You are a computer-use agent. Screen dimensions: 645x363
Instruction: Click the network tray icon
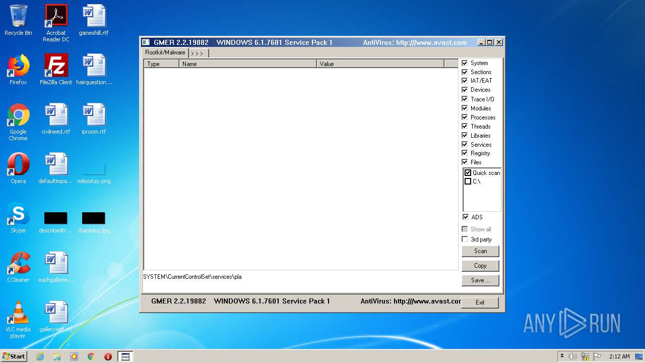click(585, 356)
